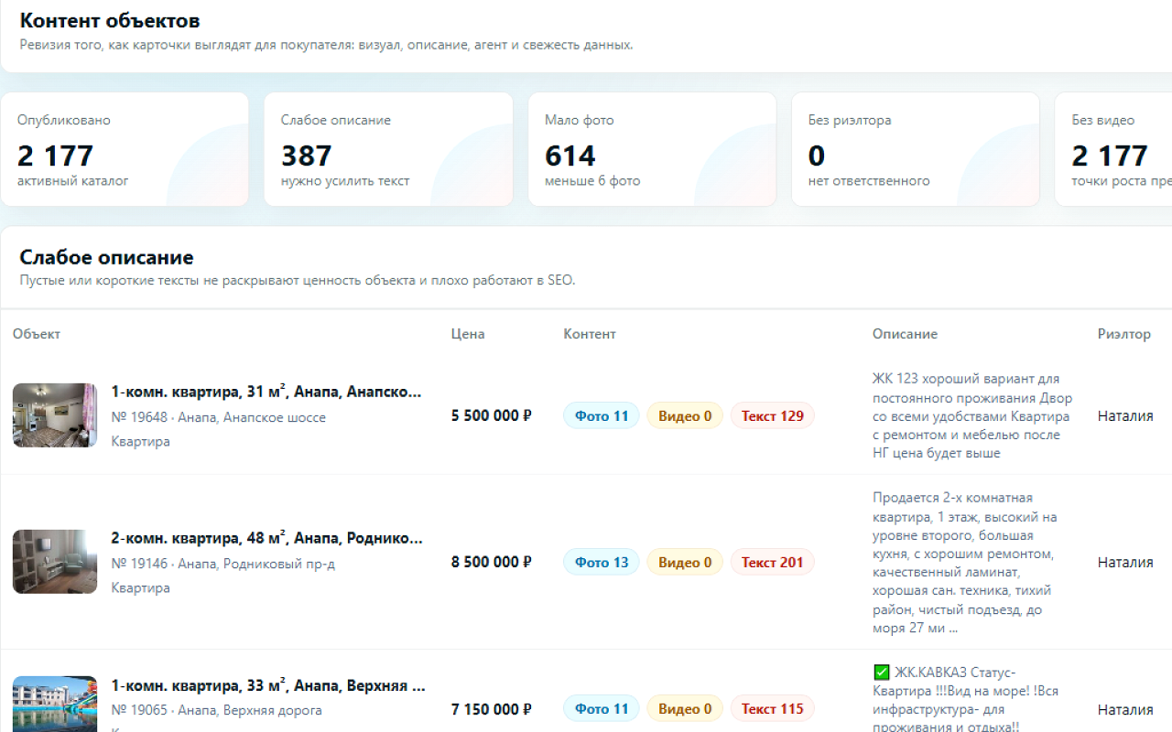
Task: Select the Слабое описание 387 summary card
Action: click(388, 149)
